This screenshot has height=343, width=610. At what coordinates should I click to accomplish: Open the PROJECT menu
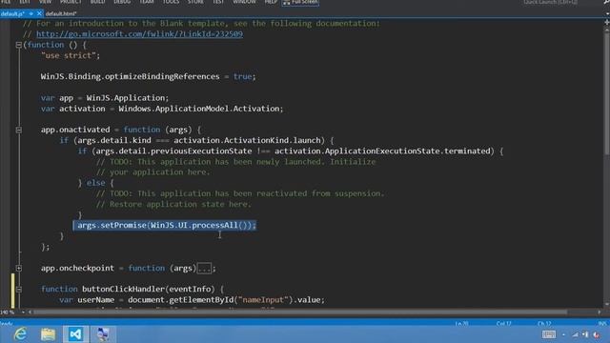point(71,2)
